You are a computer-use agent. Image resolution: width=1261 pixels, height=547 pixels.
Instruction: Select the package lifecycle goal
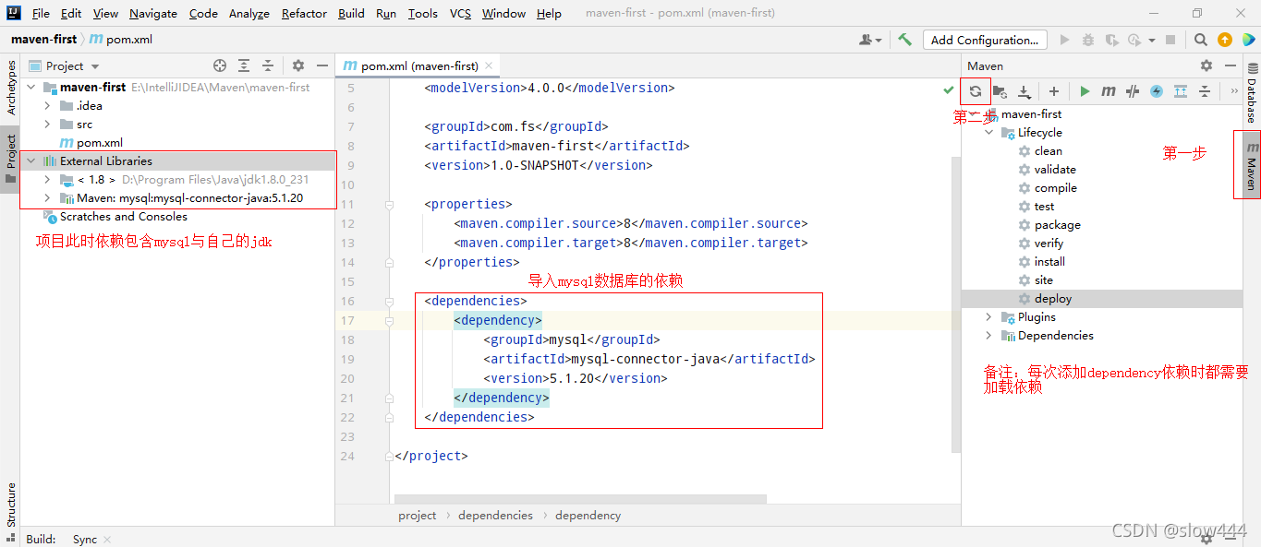[1057, 224]
